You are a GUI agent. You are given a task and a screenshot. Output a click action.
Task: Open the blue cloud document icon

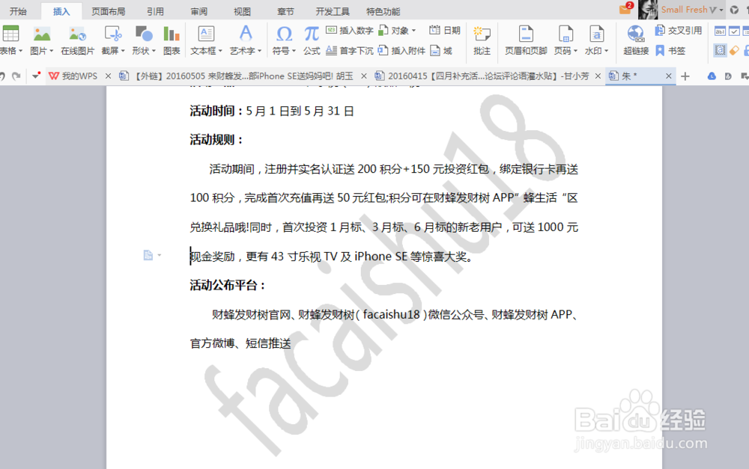[x=712, y=76]
